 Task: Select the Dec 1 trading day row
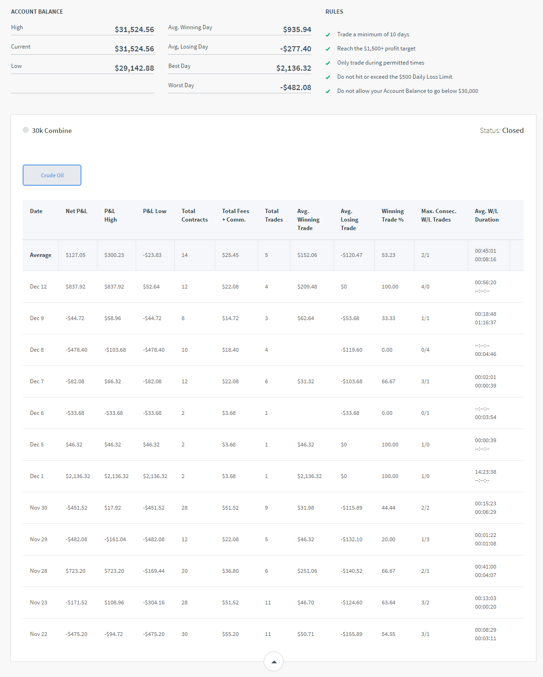click(x=37, y=476)
